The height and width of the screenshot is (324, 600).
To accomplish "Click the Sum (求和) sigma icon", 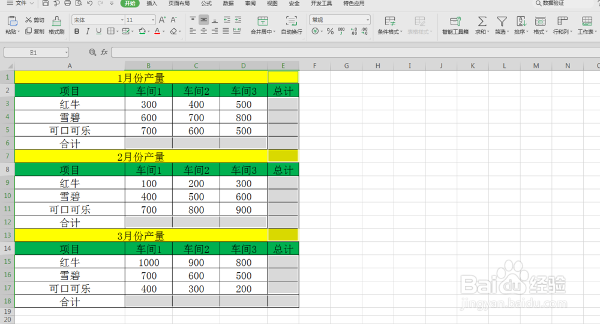I will [482, 22].
